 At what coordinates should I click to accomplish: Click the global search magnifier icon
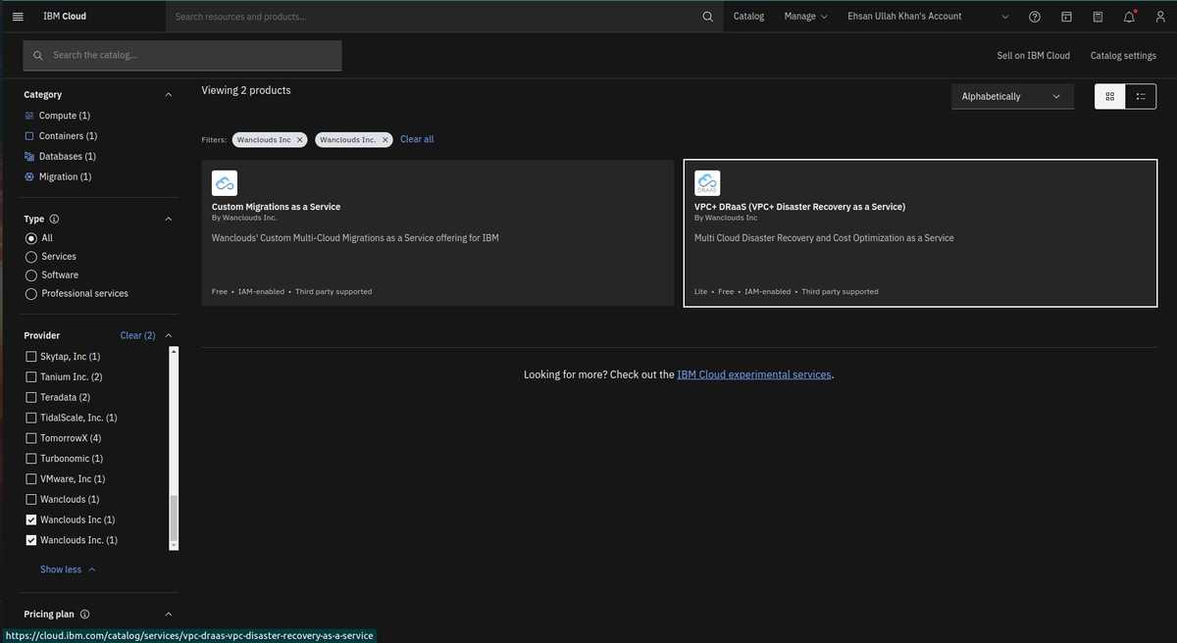(x=708, y=17)
